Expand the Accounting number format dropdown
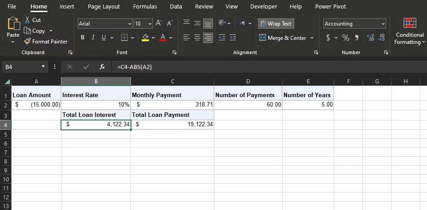The image size is (427, 210). (383, 24)
